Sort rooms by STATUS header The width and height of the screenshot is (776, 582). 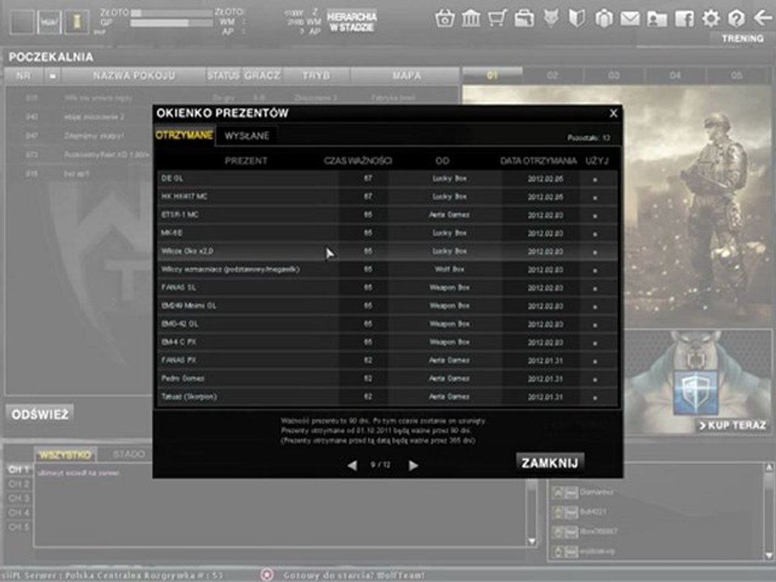coord(223,76)
